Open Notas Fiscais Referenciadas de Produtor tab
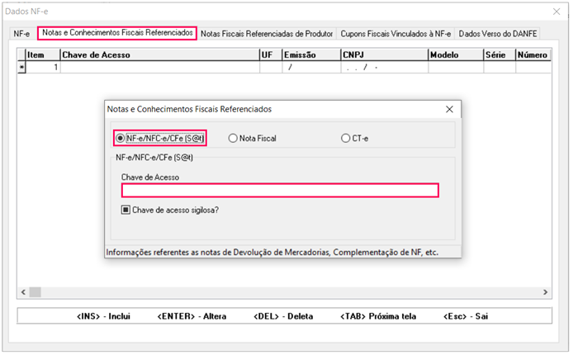573x355 pixels. click(x=267, y=34)
